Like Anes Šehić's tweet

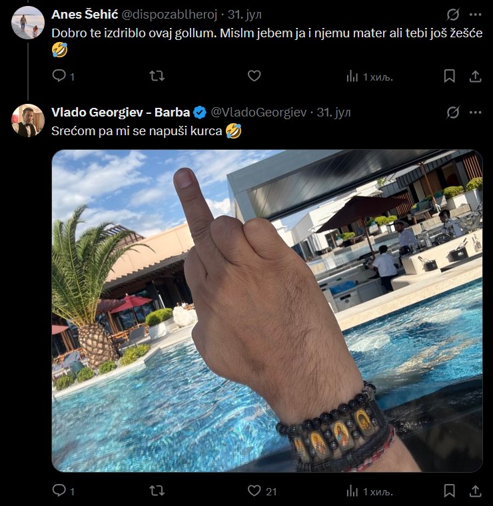[x=254, y=76]
